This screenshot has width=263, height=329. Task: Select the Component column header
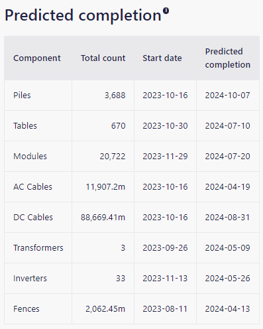point(37,58)
